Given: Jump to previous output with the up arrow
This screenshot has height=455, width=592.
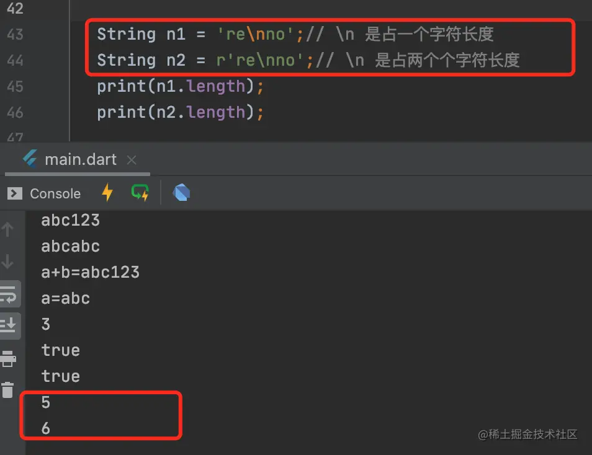Looking at the screenshot, I should [x=9, y=229].
